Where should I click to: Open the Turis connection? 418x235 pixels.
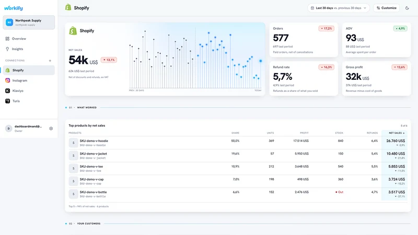tap(29, 101)
